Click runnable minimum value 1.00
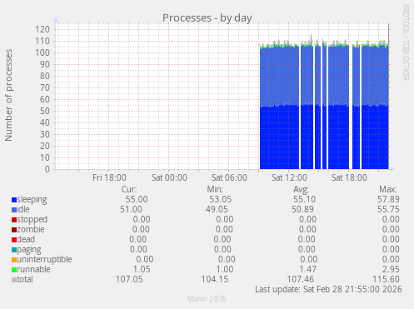Screen dimensions: 414x309 225,269
